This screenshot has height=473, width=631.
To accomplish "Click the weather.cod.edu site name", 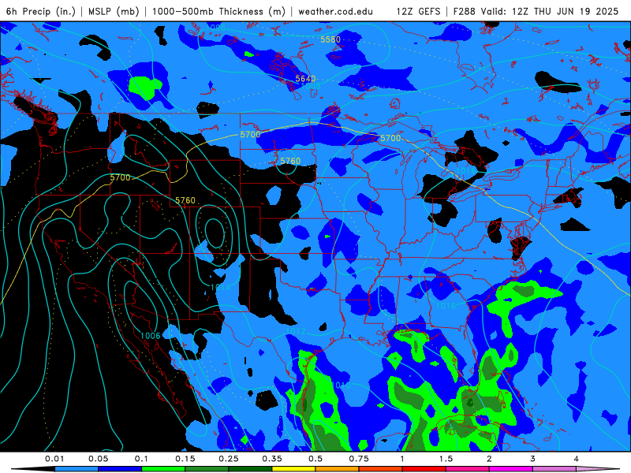I will click(x=336, y=12).
